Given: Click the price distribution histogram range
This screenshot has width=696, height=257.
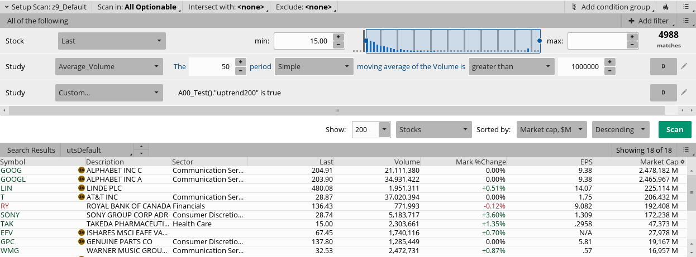Looking at the screenshot, I should tap(452, 41).
